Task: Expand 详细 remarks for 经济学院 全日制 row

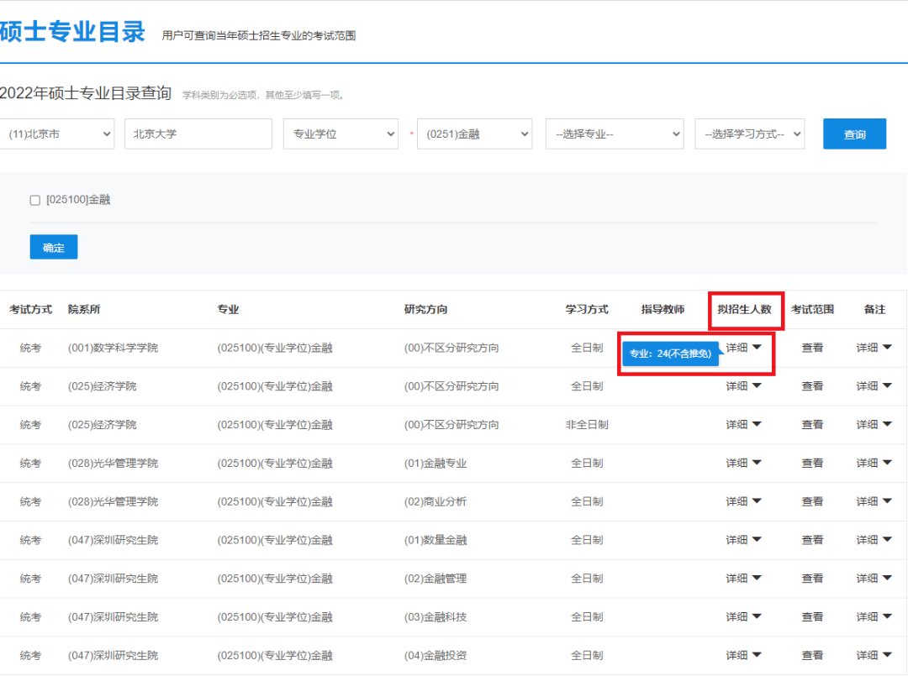Action: tap(874, 386)
